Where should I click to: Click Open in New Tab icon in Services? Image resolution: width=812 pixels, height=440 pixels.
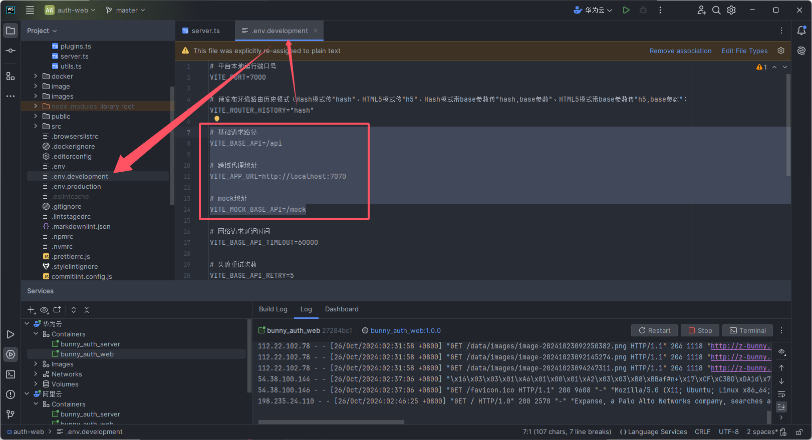pyautogui.click(x=57, y=310)
